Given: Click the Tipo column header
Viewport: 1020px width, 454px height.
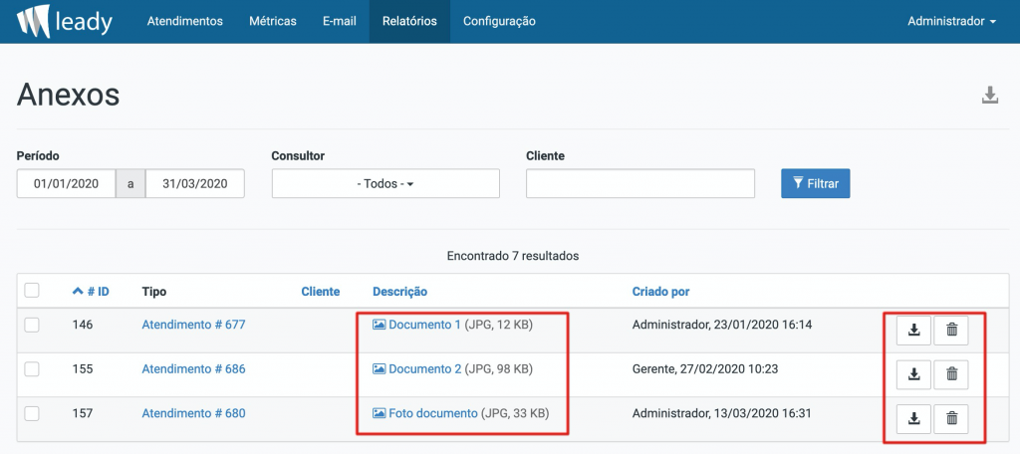Looking at the screenshot, I should click(154, 292).
